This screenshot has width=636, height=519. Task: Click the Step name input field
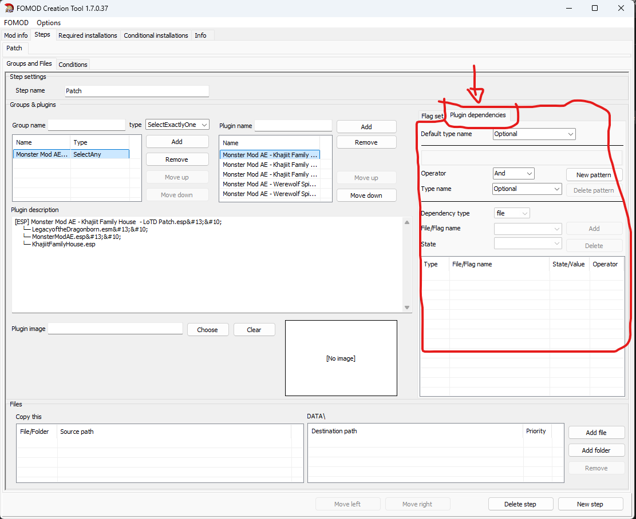pyautogui.click(x=137, y=91)
